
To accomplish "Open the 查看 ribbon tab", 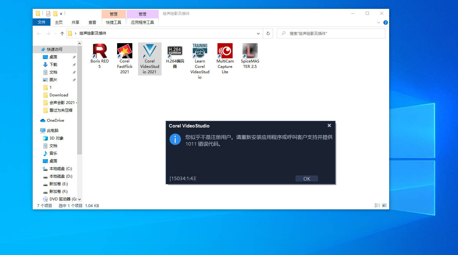I will (x=92, y=22).
